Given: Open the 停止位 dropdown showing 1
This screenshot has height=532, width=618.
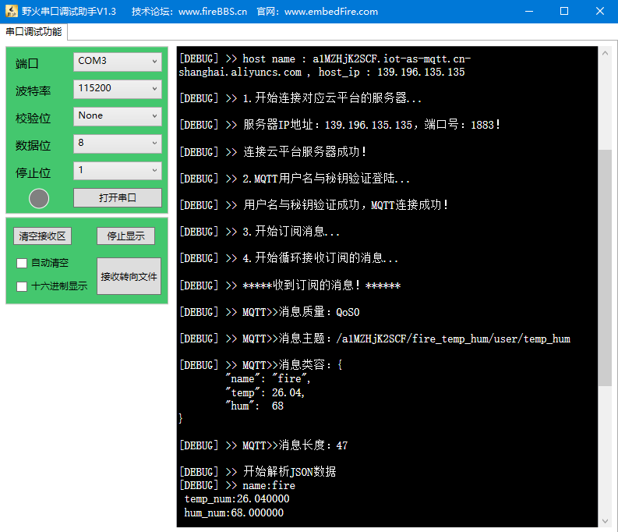Looking at the screenshot, I should pyautogui.click(x=118, y=171).
